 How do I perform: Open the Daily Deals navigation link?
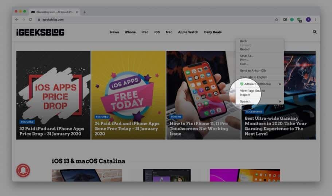[213, 32]
